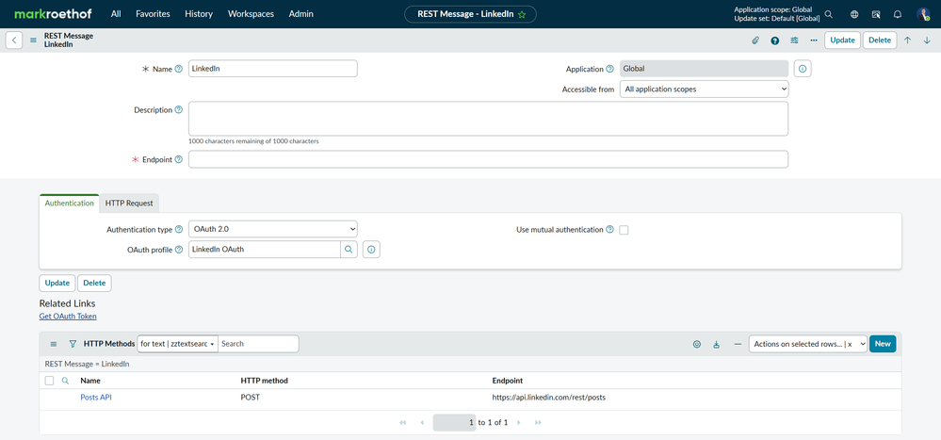Open notifications bell icon
Image resolution: width=941 pixels, height=440 pixels.
(x=898, y=14)
